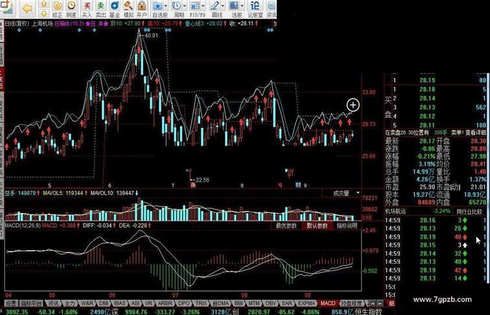
Task: Click the 周期 clock icon
Action: 176,6
